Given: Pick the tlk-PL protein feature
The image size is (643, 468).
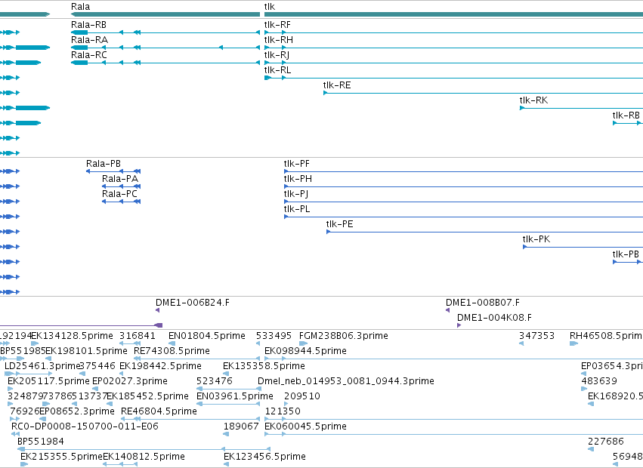Looking at the screenshot, I should pyautogui.click(x=297, y=209).
